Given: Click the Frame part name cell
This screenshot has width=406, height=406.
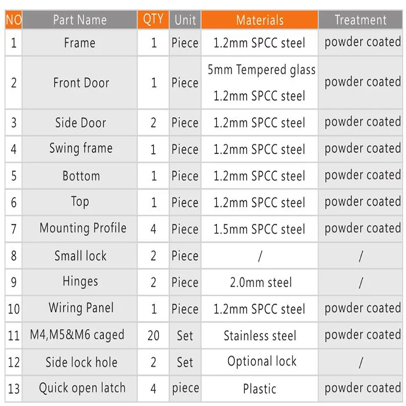Looking at the screenshot, I should coord(80,43).
